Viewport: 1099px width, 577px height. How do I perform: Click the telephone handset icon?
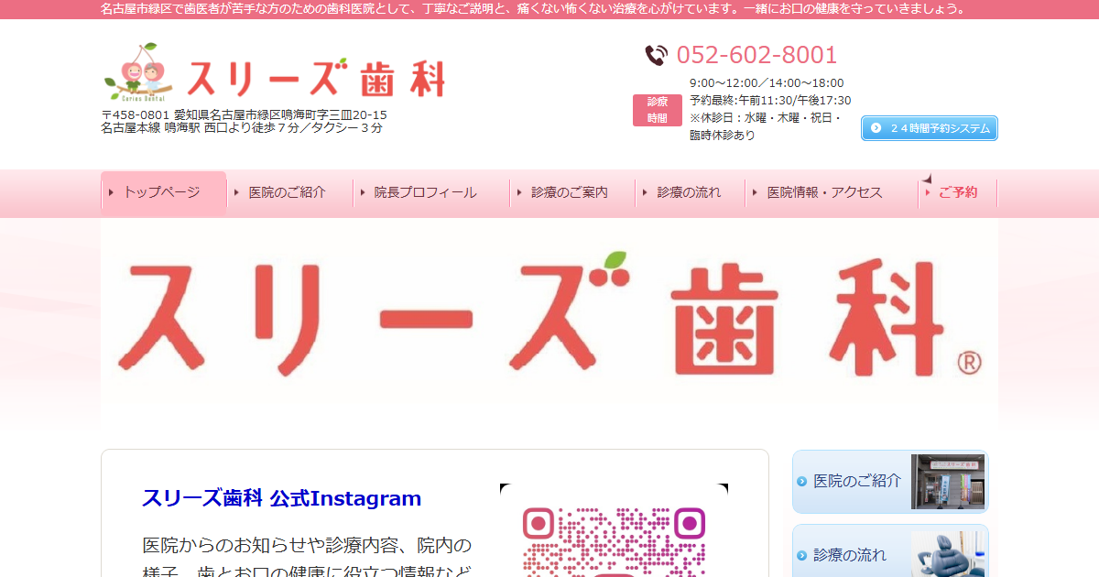(656, 55)
